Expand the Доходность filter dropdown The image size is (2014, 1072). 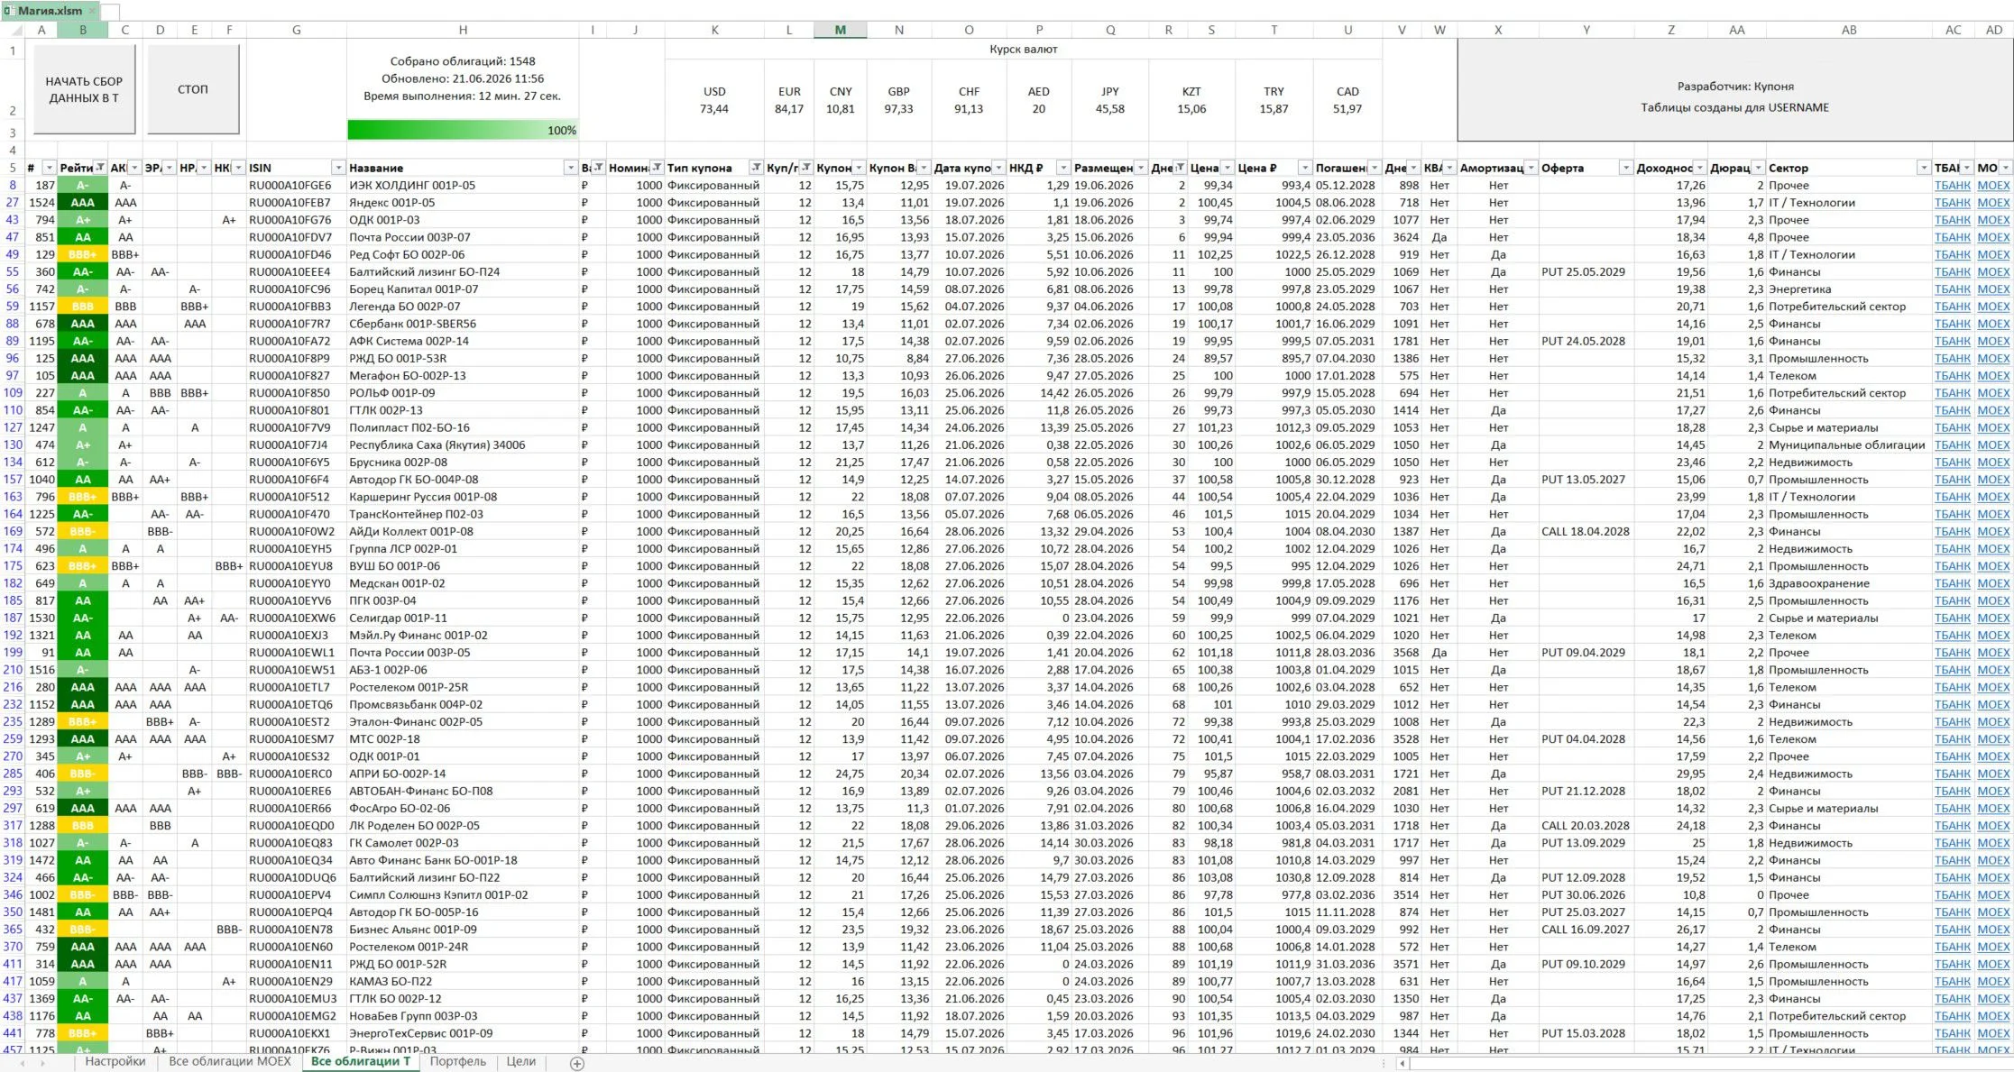click(x=1700, y=168)
